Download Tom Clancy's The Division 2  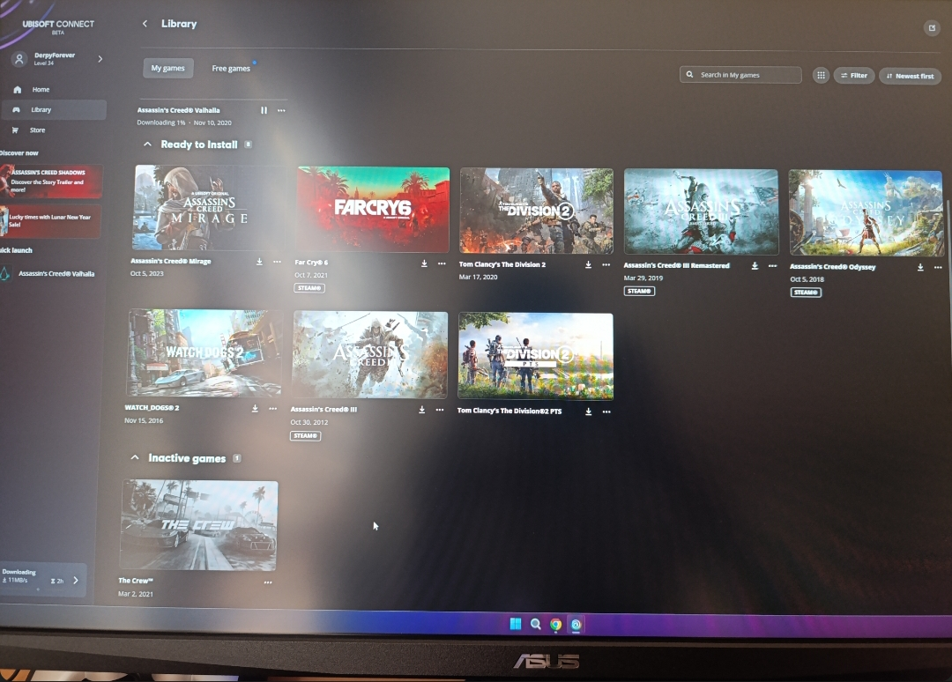[x=588, y=264]
